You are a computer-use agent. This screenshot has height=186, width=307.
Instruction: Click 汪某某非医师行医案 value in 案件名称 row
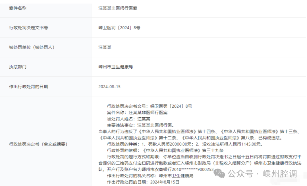[118, 8]
